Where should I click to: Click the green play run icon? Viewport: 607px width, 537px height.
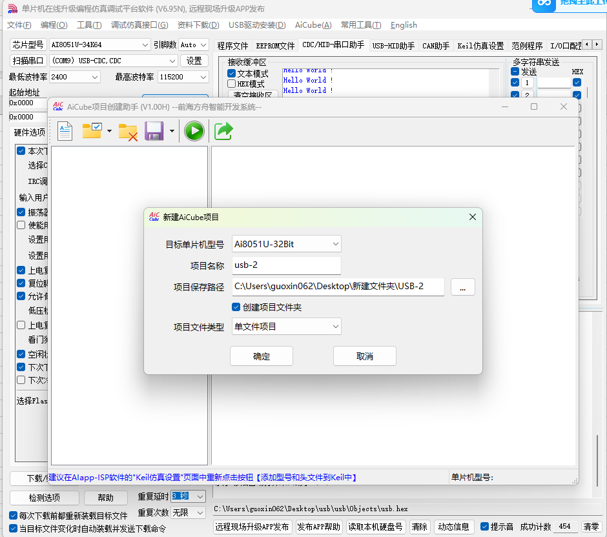[x=194, y=131]
